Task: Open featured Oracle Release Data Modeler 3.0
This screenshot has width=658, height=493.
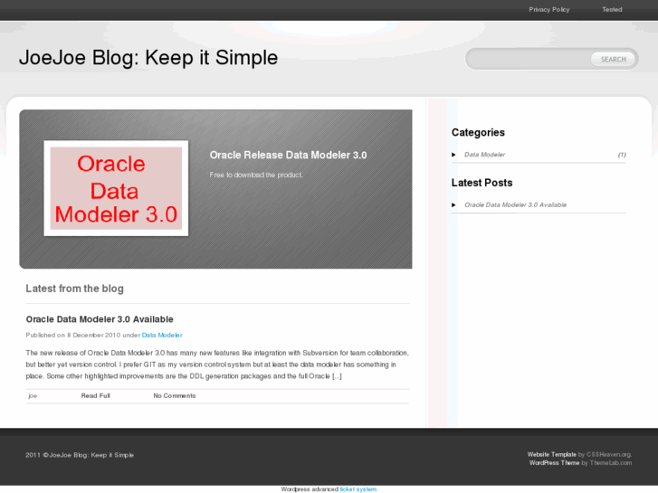Action: tap(289, 156)
